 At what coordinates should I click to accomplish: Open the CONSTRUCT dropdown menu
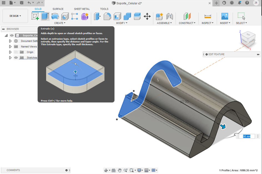[x=187, y=23]
